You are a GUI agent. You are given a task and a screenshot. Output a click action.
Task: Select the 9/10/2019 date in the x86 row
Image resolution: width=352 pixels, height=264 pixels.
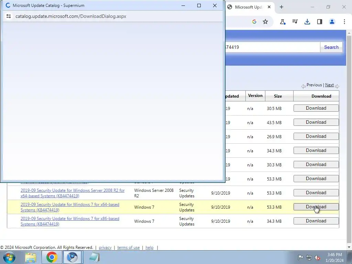tap(220, 221)
